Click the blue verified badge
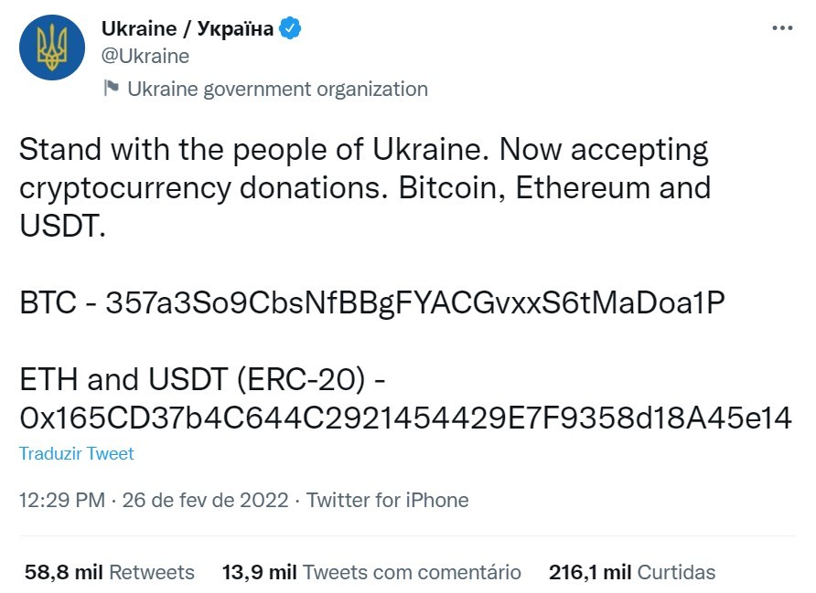Viewport: 816px width, 593px height. click(291, 28)
